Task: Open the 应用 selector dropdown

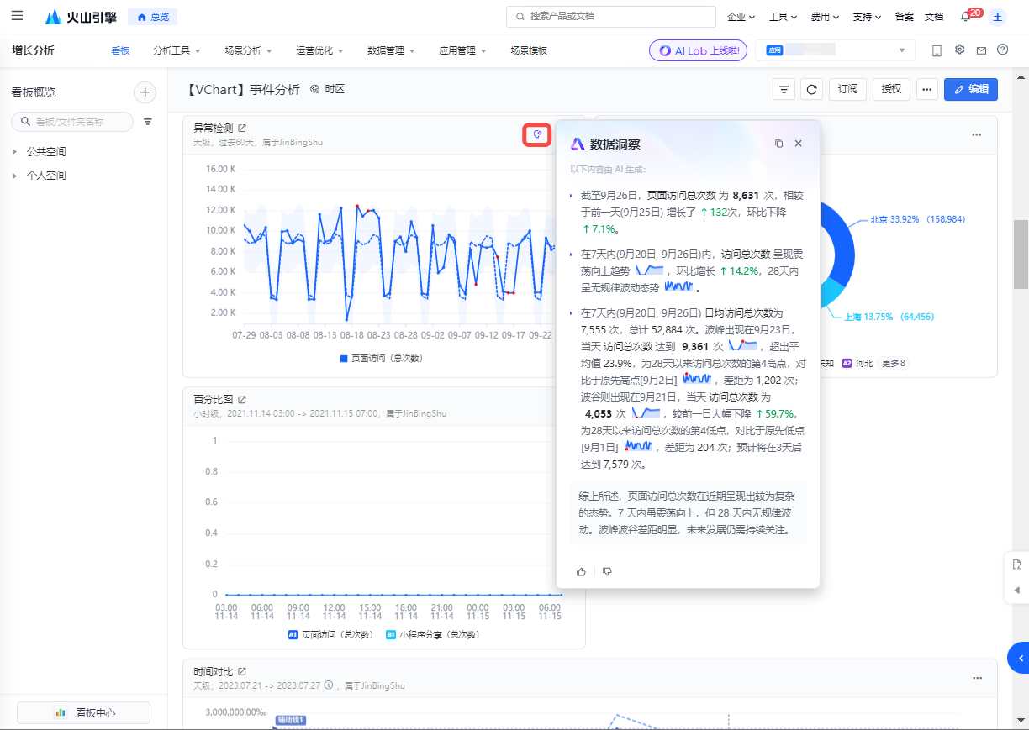Action: coord(835,50)
